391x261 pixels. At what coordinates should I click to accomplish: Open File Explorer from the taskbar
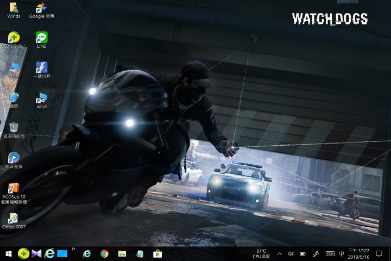click(x=122, y=254)
